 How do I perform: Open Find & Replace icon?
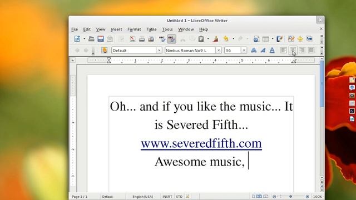(291, 38)
